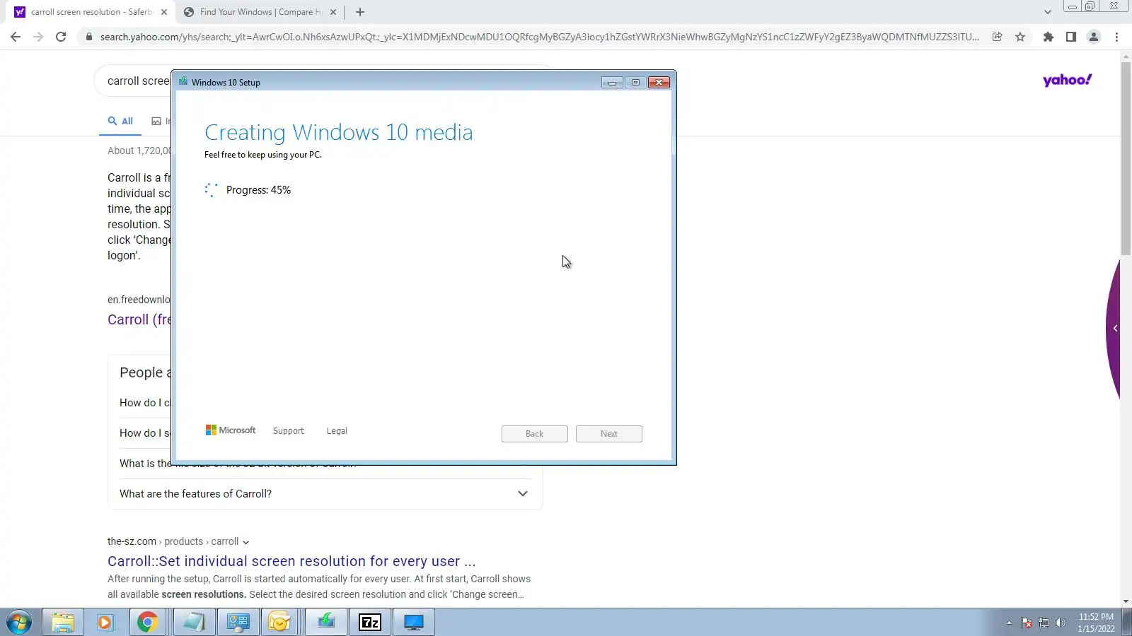Close the Windows 10 Setup window

coord(659,83)
